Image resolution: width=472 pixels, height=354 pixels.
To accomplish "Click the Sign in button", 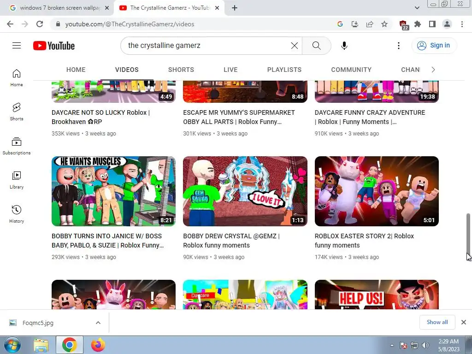I will (x=434, y=46).
